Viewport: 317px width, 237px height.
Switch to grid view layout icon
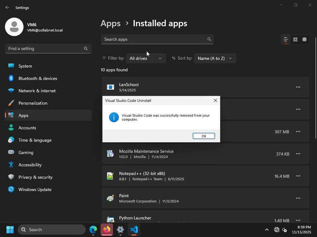point(295,39)
